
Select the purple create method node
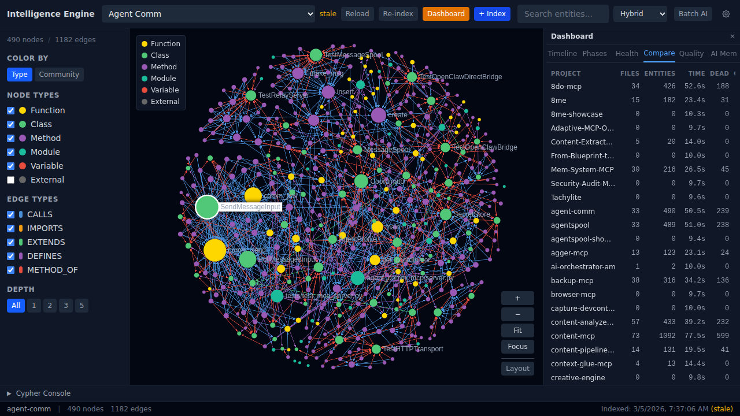pyautogui.click(x=379, y=115)
